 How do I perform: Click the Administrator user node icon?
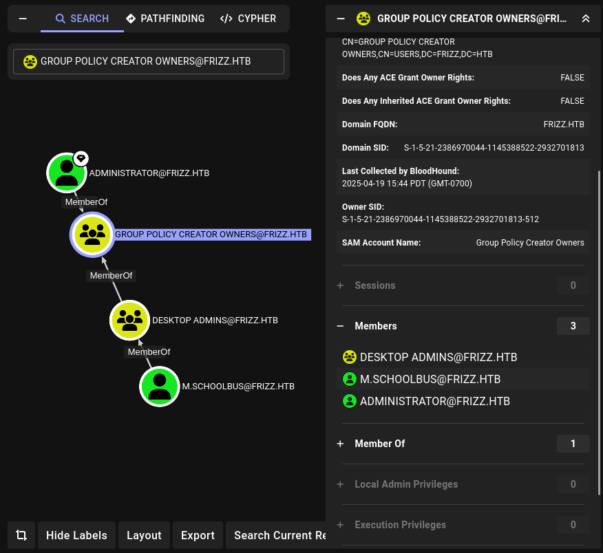click(67, 173)
